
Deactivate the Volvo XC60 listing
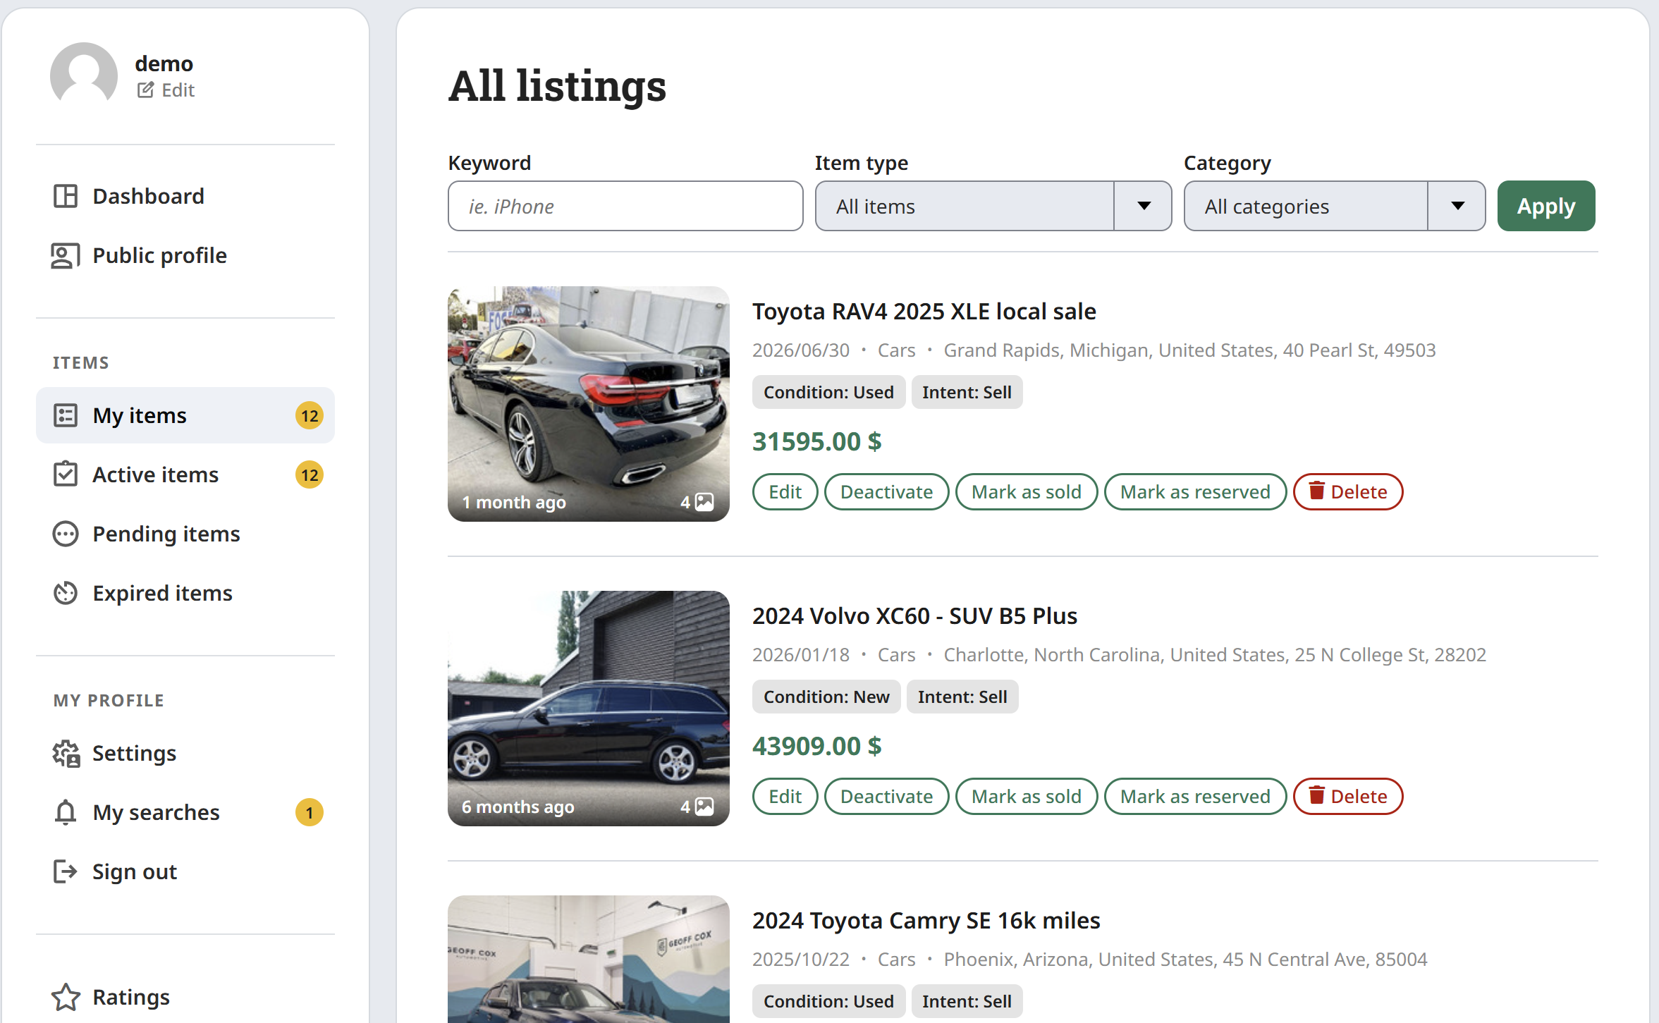(886, 796)
